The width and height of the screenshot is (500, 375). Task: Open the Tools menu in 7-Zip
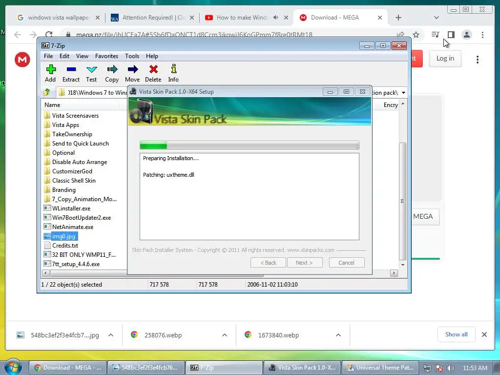tap(132, 56)
